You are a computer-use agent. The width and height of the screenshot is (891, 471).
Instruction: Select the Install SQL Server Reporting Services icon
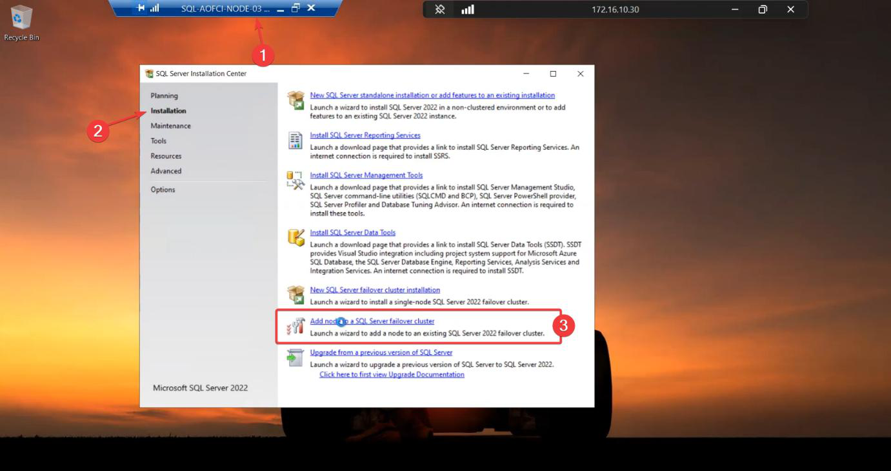pos(295,141)
